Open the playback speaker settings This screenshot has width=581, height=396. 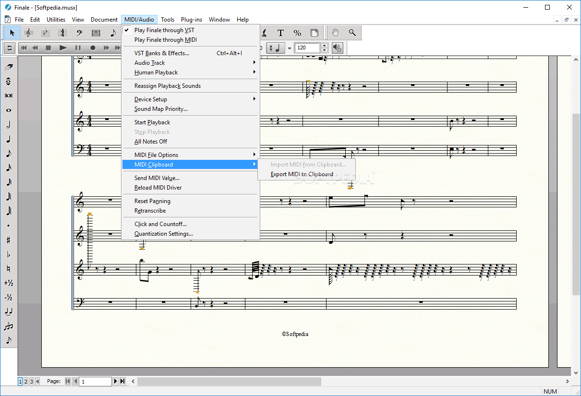coord(337,48)
